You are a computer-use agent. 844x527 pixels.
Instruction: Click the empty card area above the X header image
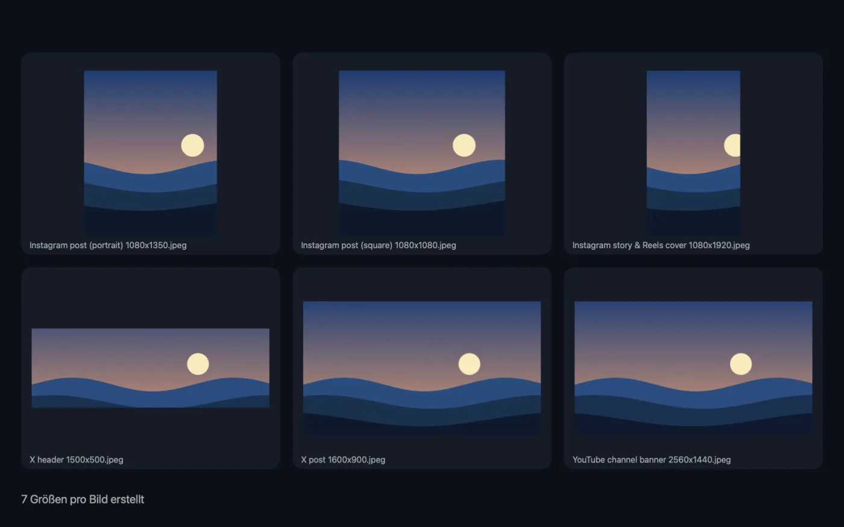tap(150, 298)
